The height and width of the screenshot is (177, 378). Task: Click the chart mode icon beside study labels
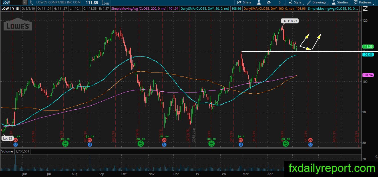coord(365,9)
